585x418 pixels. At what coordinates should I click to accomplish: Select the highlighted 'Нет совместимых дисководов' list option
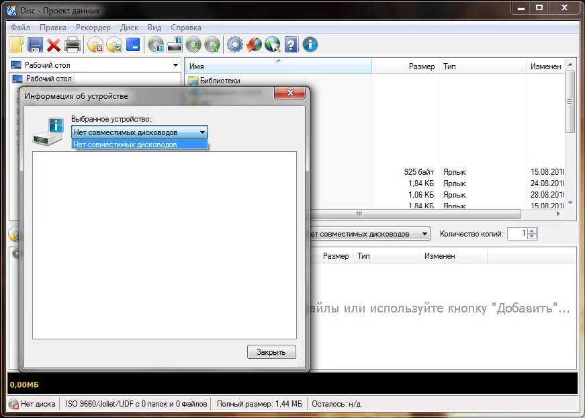coord(140,144)
